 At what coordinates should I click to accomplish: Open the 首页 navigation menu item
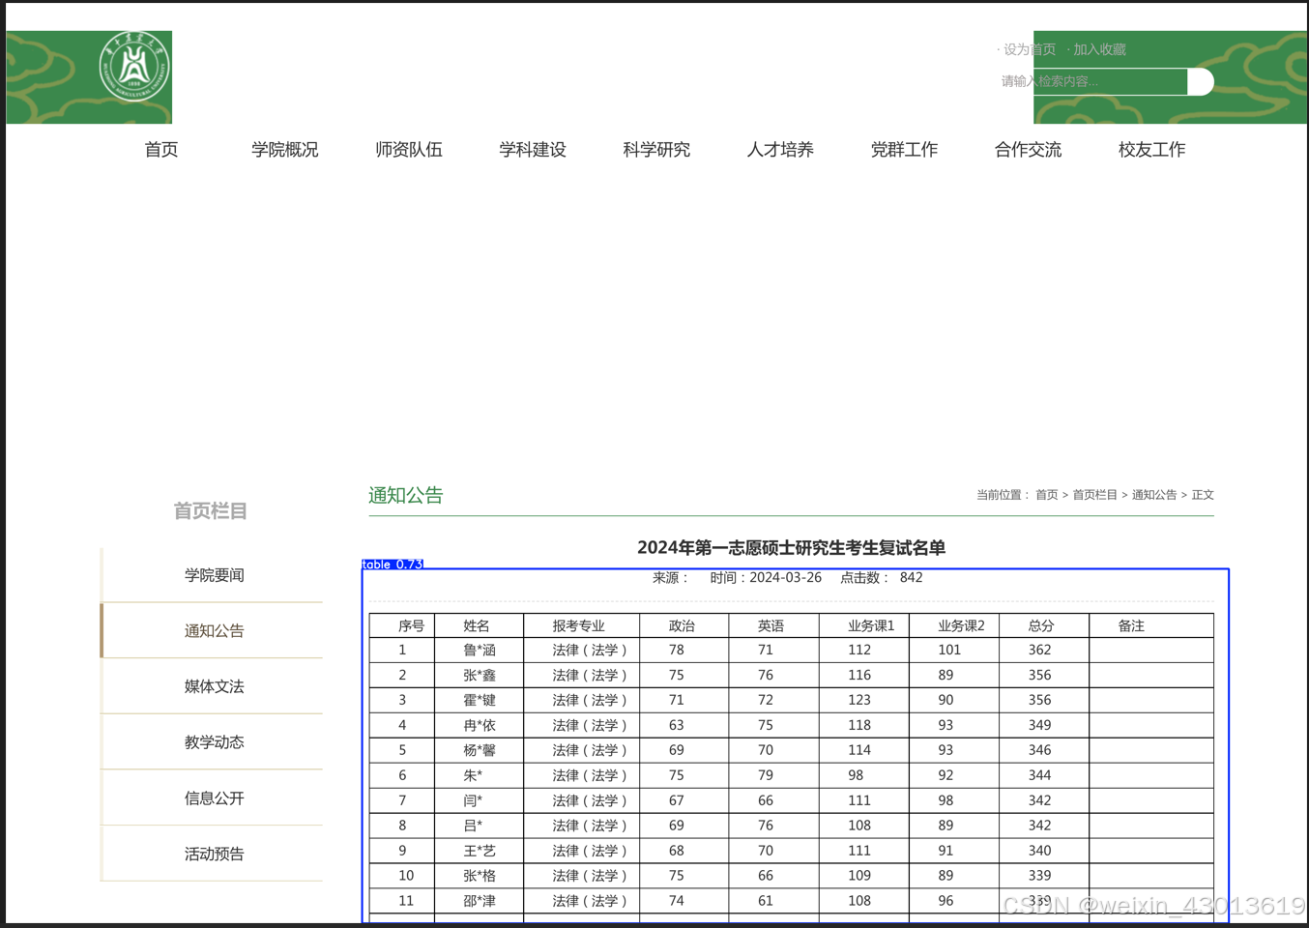coord(161,150)
